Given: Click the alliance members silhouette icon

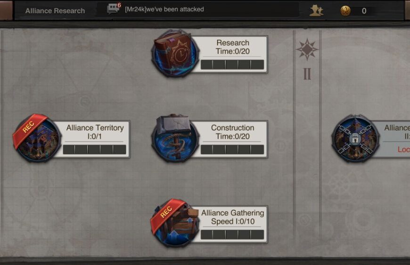Looking at the screenshot, I should pyautogui.click(x=316, y=11).
